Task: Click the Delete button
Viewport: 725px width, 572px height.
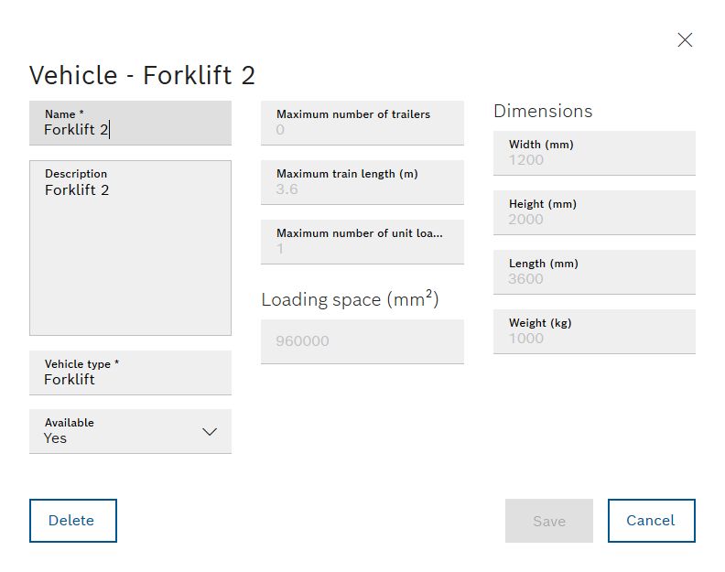Action: (x=73, y=521)
